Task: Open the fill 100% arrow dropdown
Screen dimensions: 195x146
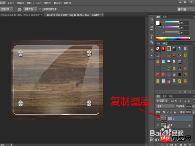Action: click(193, 112)
